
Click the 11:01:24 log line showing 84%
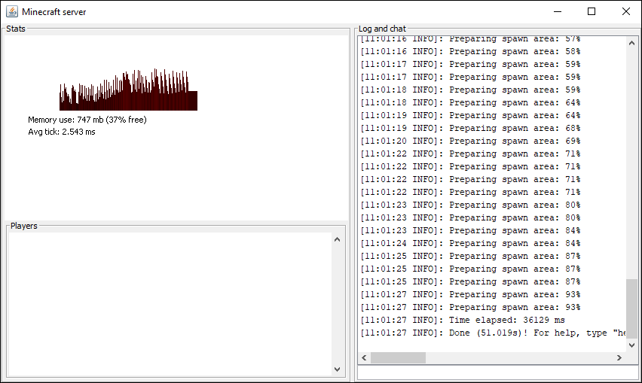pos(470,243)
